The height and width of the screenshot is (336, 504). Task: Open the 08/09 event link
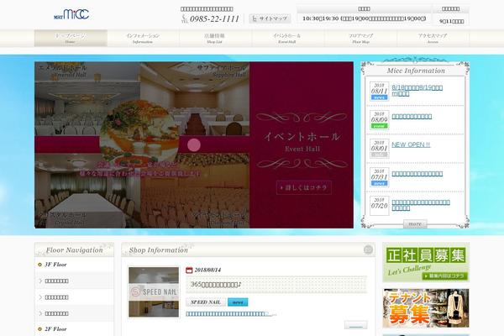tap(412, 117)
